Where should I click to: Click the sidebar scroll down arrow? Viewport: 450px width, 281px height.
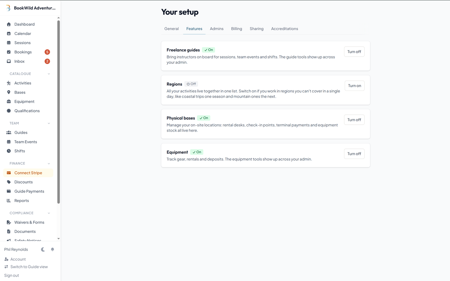[58, 239]
